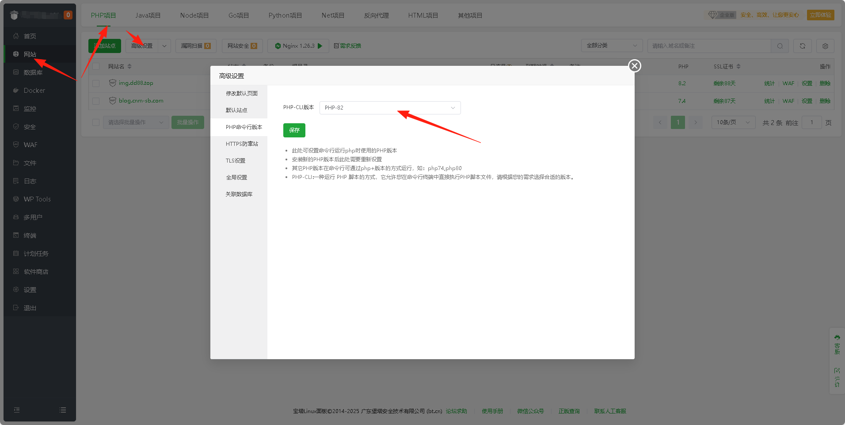Open the 10条/页 page size dropdown
The width and height of the screenshot is (845, 425).
click(733, 122)
